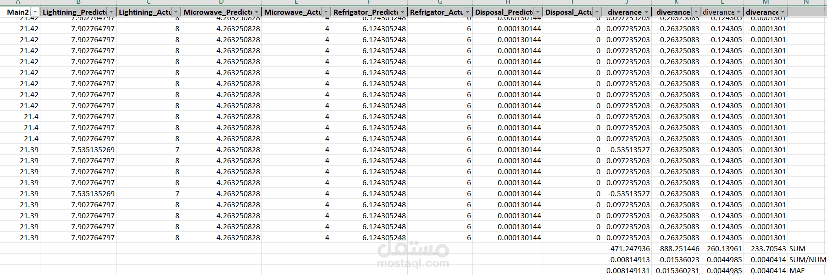
Task: Open the Main2 column filter dropdown
Action: coord(35,12)
